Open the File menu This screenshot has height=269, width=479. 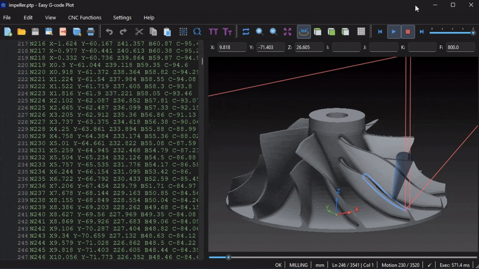pyautogui.click(x=7, y=18)
